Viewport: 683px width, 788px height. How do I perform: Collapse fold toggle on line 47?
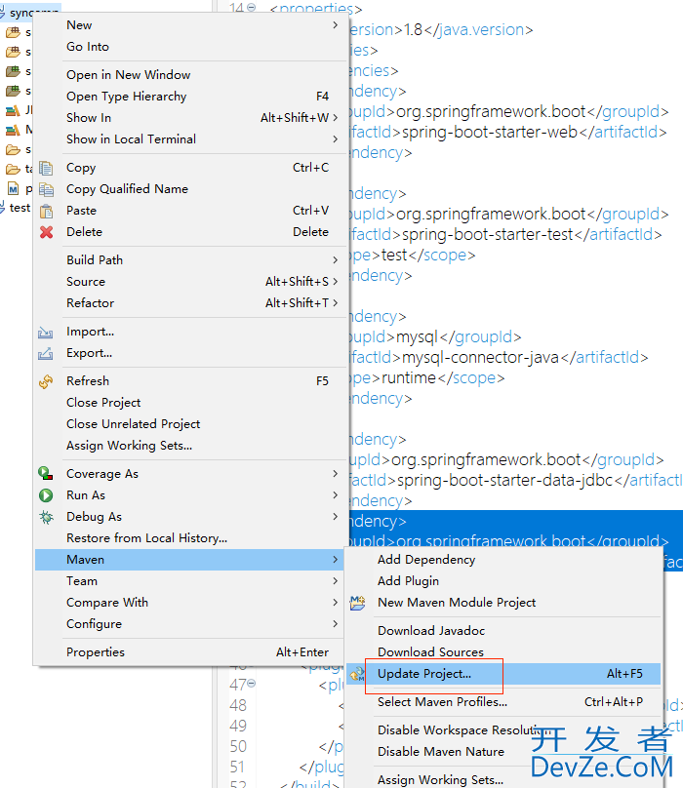(x=251, y=683)
